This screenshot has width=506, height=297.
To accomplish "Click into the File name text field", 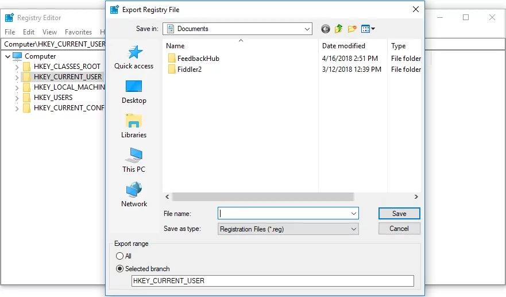I will click(284, 214).
